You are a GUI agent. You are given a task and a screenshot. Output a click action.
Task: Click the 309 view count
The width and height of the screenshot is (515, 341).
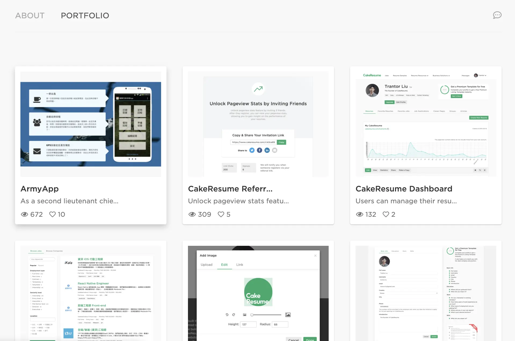coord(204,214)
